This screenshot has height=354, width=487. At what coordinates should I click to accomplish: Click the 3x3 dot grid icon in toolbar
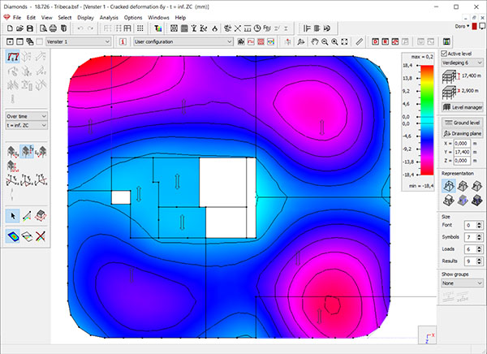pos(140,28)
